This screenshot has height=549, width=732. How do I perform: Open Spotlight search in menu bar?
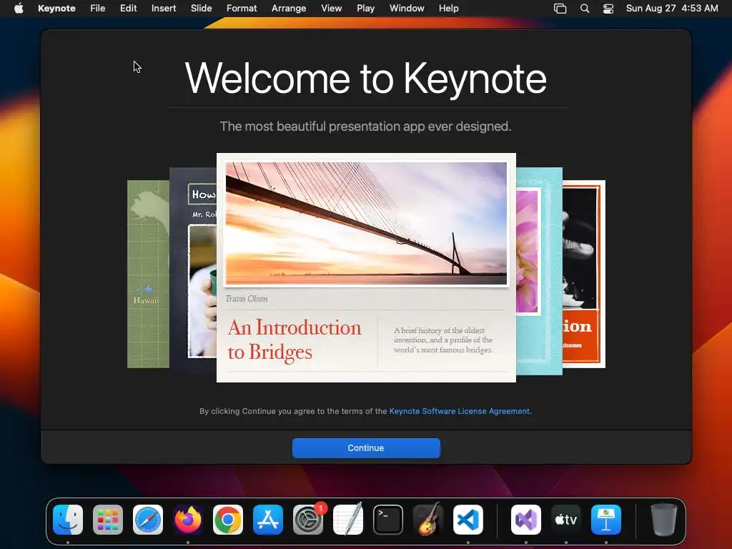coord(585,9)
